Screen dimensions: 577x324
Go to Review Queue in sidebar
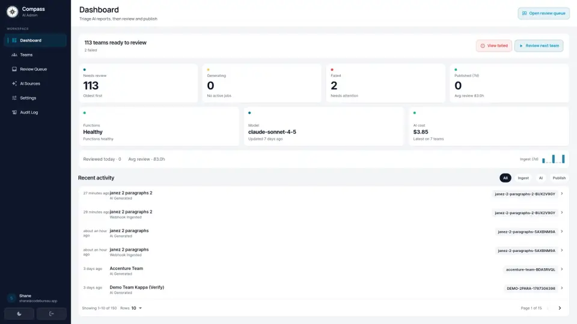35,69
